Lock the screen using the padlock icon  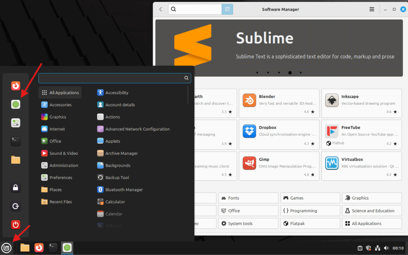point(16,187)
